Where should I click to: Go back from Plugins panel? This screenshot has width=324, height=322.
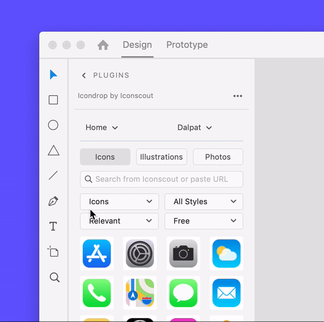(84, 76)
